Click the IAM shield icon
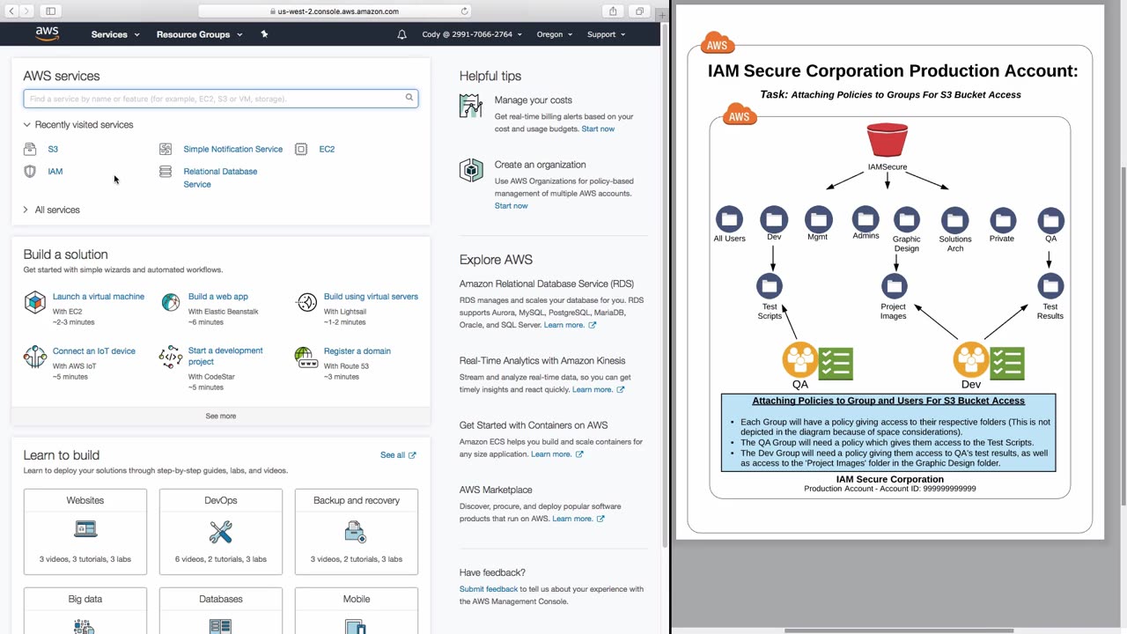 (30, 172)
